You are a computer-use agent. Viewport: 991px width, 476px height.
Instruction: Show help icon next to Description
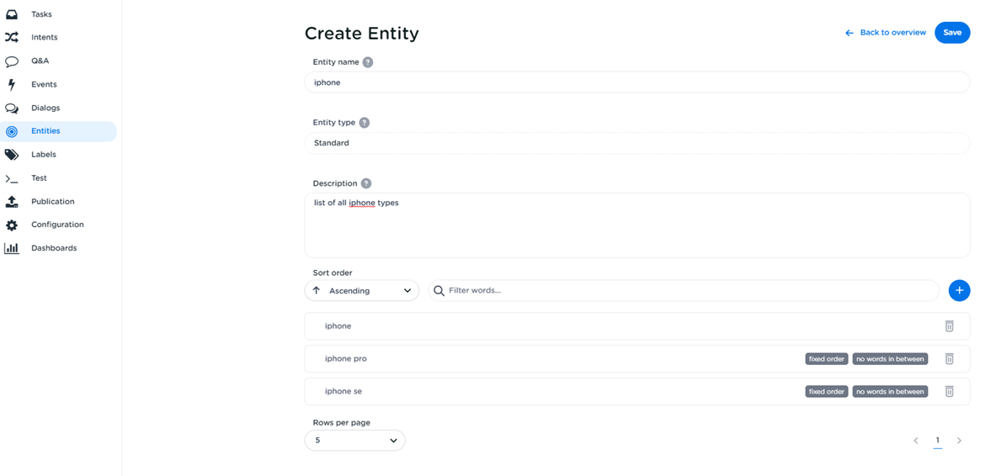coord(366,183)
